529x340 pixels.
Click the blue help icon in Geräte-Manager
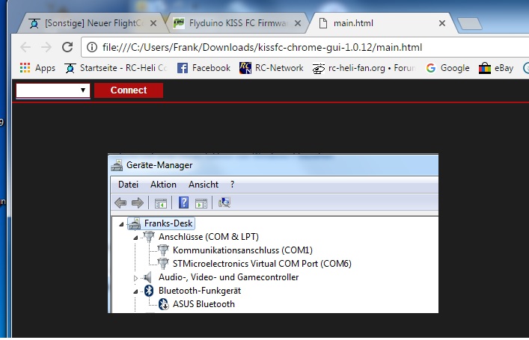183,203
